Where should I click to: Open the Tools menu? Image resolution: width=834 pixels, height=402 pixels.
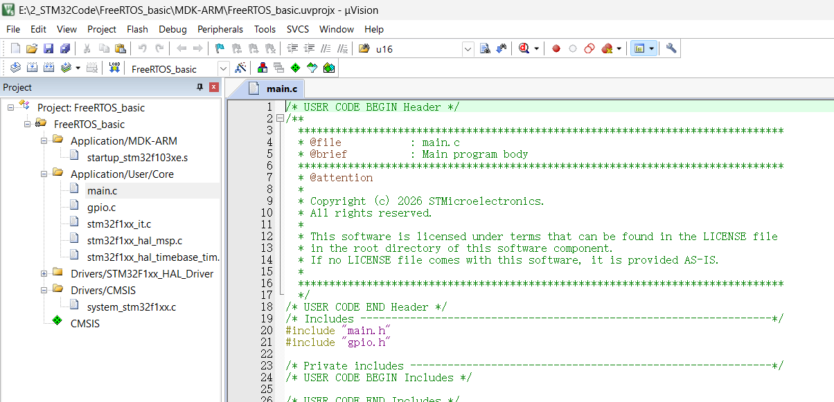pos(265,29)
